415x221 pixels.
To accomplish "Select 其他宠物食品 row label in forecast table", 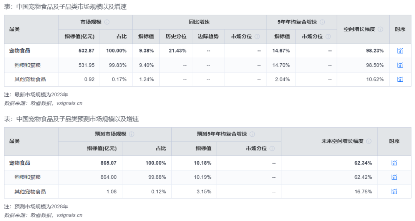I will coord(30,191).
